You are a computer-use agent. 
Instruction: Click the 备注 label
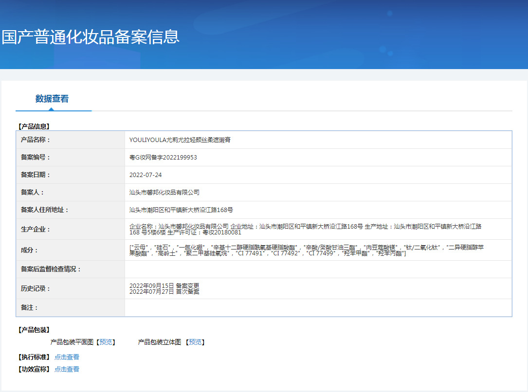click(29, 307)
